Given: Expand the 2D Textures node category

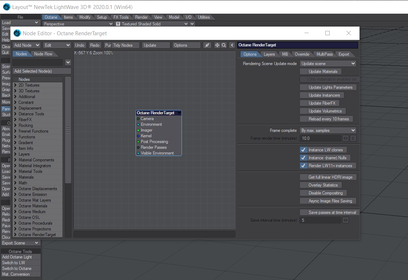Looking at the screenshot, I should coord(15,85).
